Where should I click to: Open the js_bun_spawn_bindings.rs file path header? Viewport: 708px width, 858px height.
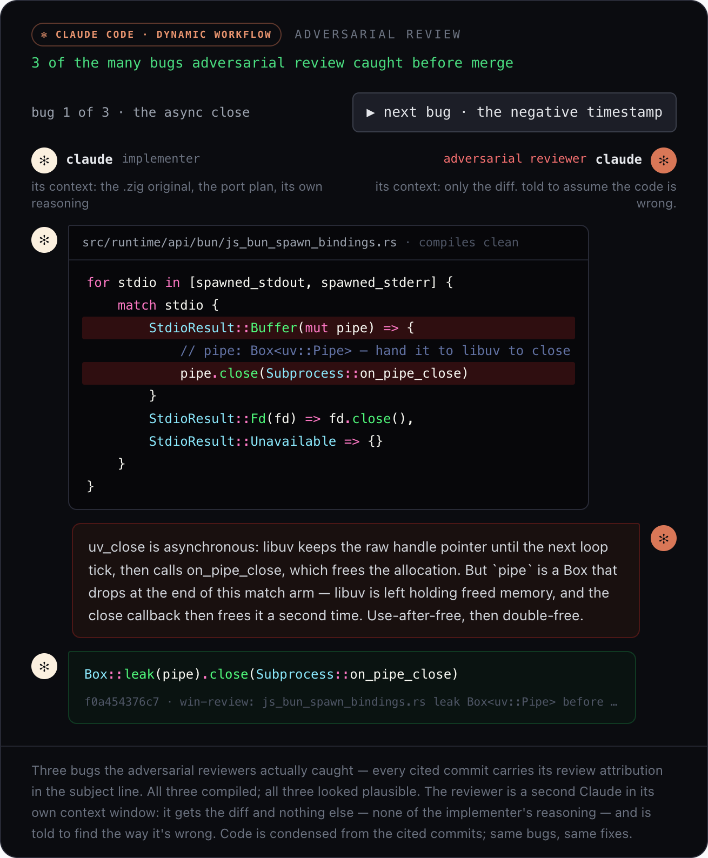tap(239, 243)
